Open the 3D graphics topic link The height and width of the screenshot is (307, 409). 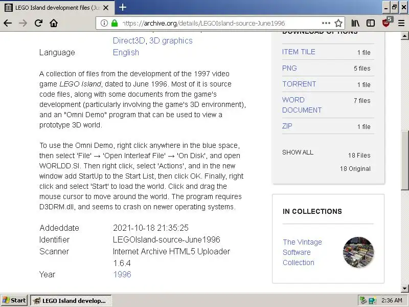(171, 41)
